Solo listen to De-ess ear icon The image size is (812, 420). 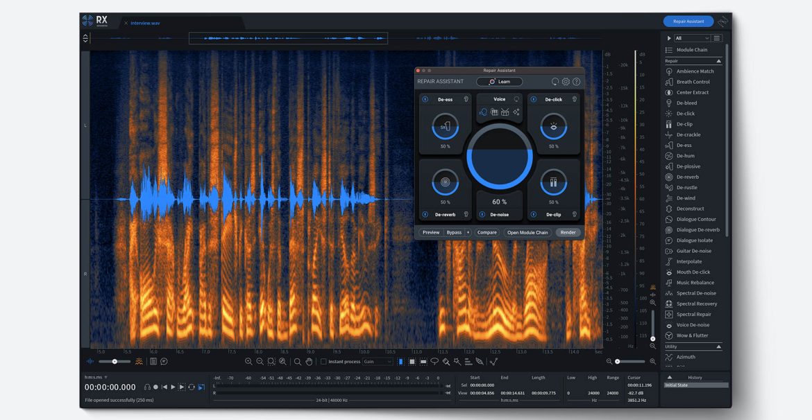click(x=466, y=99)
